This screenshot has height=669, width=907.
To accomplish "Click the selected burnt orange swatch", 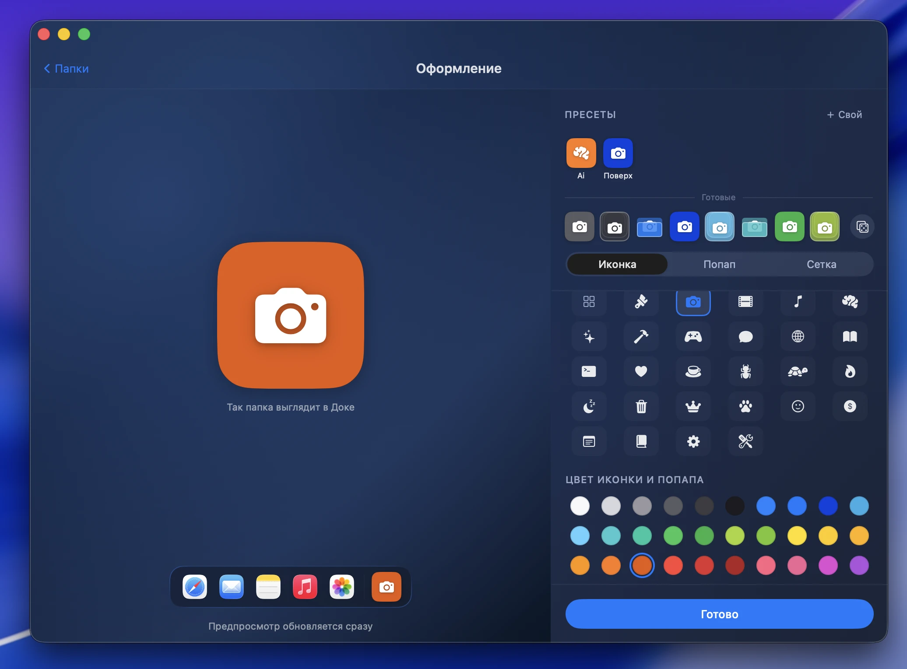I will coord(642,565).
